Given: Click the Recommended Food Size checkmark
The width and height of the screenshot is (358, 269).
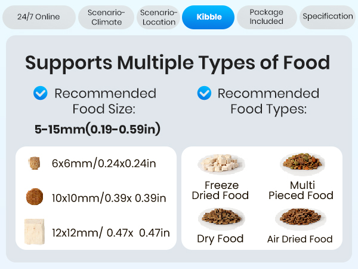Looking at the screenshot, I should pyautogui.click(x=41, y=93).
